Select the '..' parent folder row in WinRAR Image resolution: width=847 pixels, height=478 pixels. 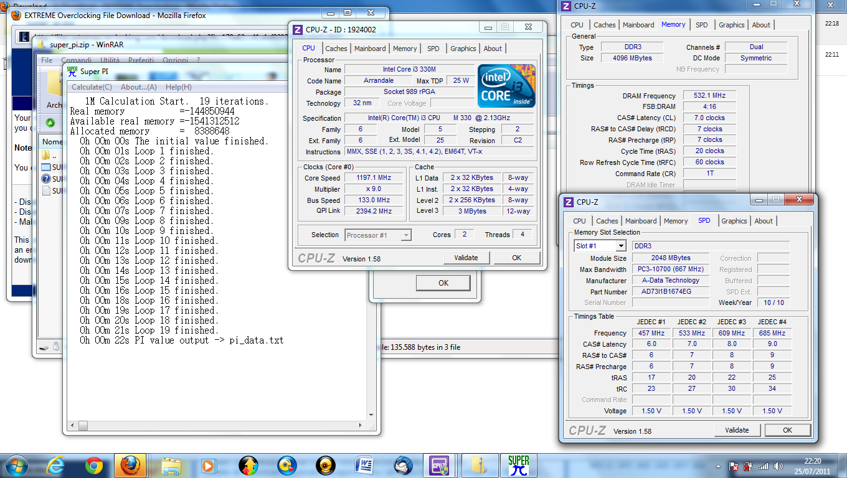click(51, 156)
